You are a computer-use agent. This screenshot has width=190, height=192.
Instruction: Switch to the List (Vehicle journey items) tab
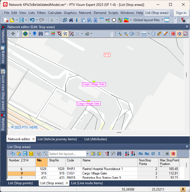pos(57,139)
